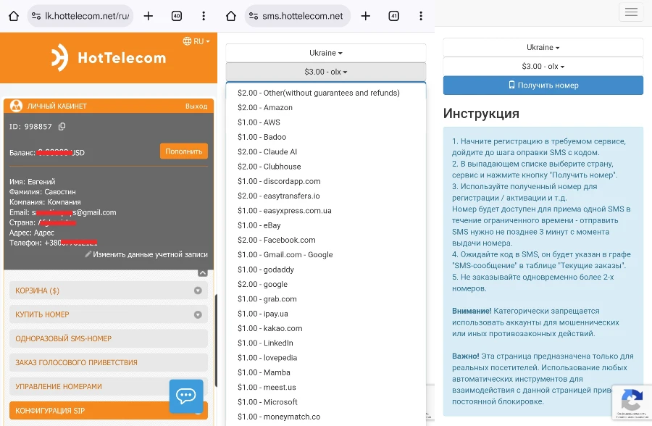Click the HotTelecom logo

(x=109, y=58)
